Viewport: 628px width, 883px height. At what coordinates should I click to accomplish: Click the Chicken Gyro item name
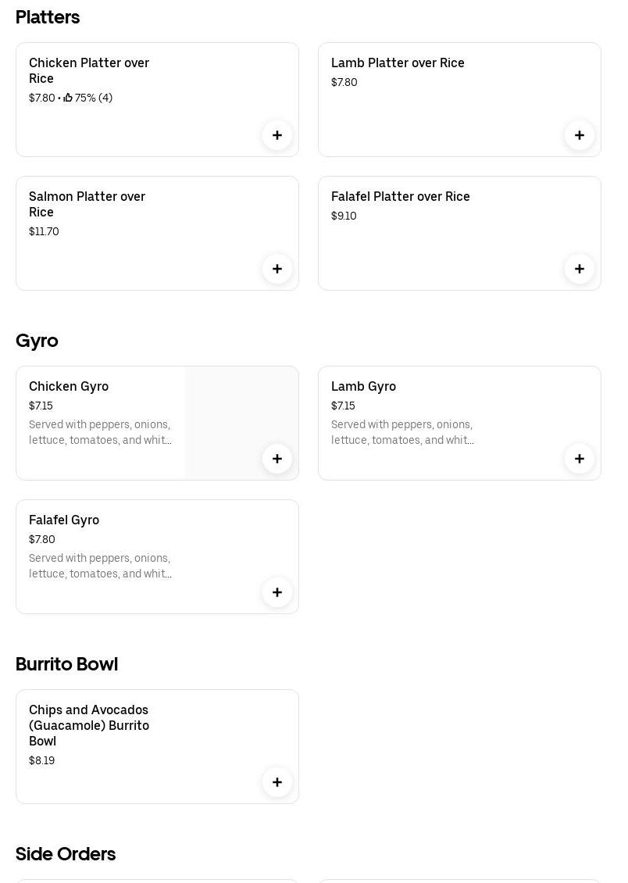point(69,387)
